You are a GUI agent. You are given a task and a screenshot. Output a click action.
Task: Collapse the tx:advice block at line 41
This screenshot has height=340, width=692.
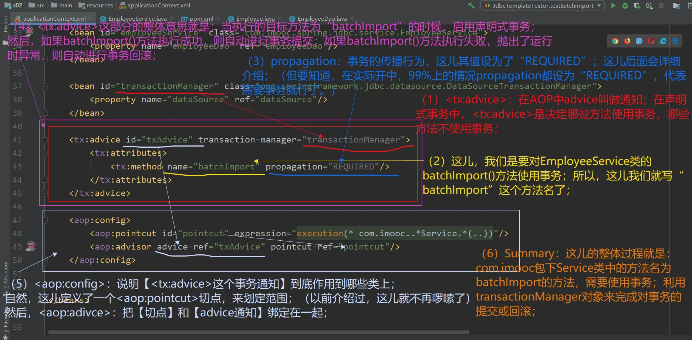click(x=45, y=140)
